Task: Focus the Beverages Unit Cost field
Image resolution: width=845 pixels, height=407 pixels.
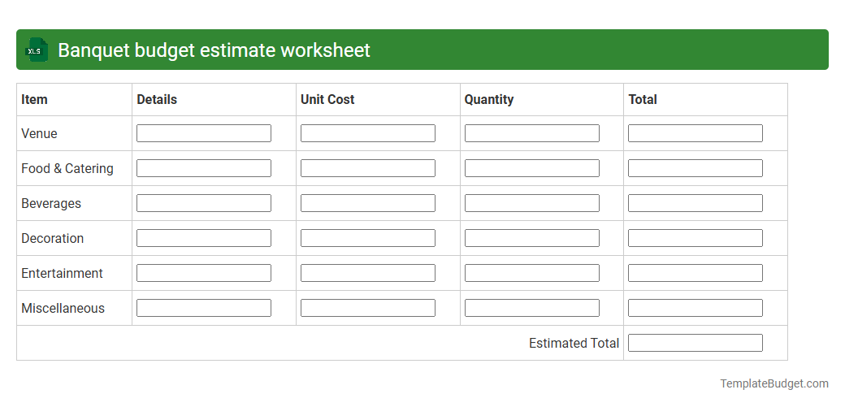Action: (367, 203)
